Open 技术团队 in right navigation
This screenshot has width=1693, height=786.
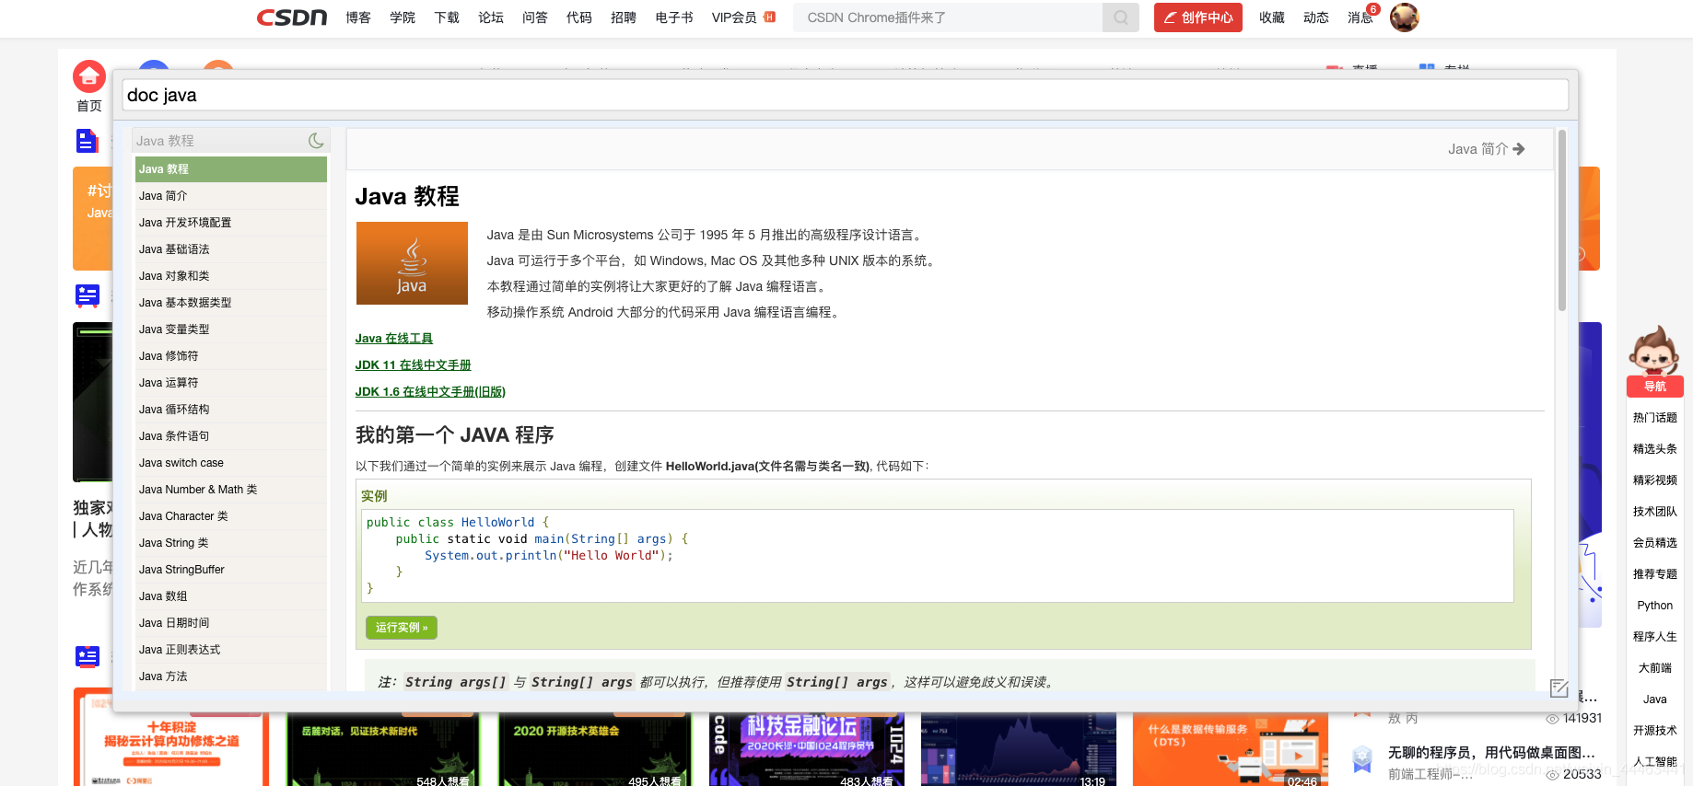coord(1654,512)
